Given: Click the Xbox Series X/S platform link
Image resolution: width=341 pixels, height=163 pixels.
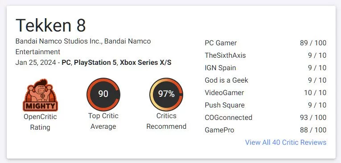Looking at the screenshot, I should point(146,63).
